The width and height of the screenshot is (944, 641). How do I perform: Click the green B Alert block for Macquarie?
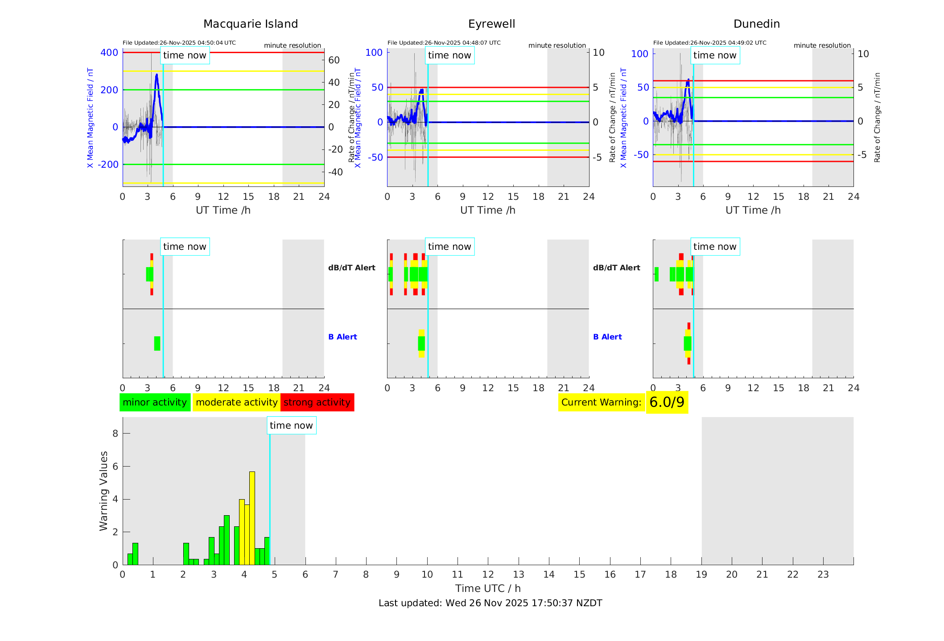(x=157, y=343)
